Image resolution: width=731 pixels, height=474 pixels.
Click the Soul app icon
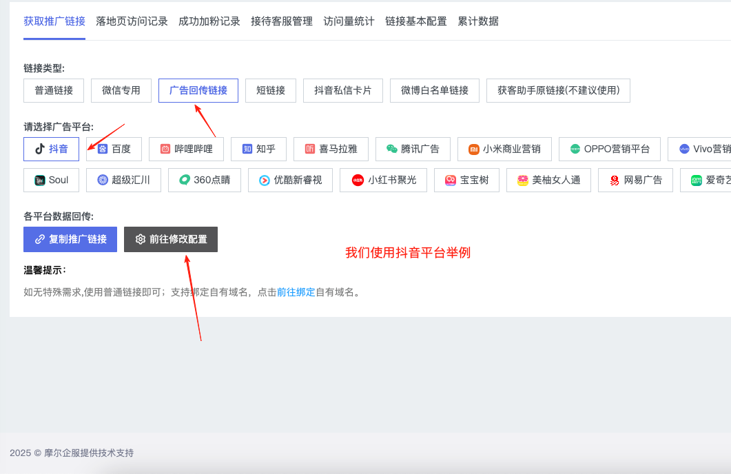pyautogui.click(x=40, y=180)
